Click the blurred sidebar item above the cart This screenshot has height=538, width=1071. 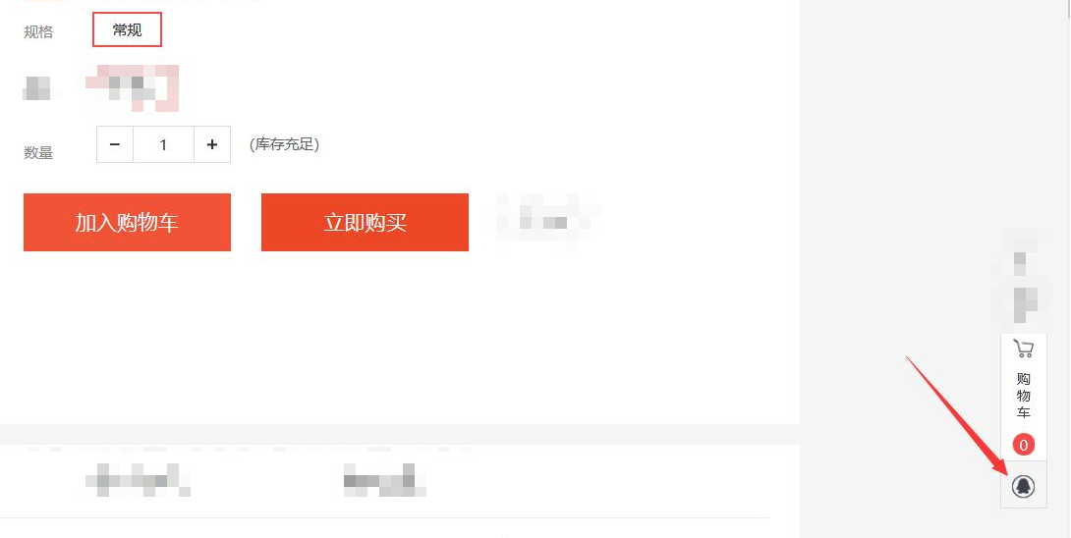(x=1021, y=280)
